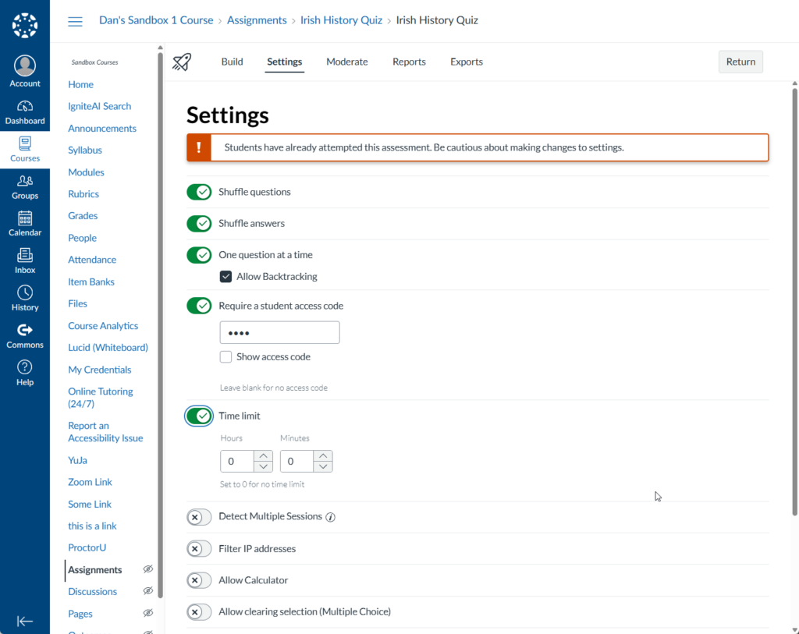This screenshot has height=634, width=799.
Task: Open Rubrics in course menu
Action: [x=83, y=194]
